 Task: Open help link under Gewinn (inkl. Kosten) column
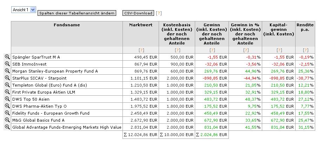coord(212,50)
